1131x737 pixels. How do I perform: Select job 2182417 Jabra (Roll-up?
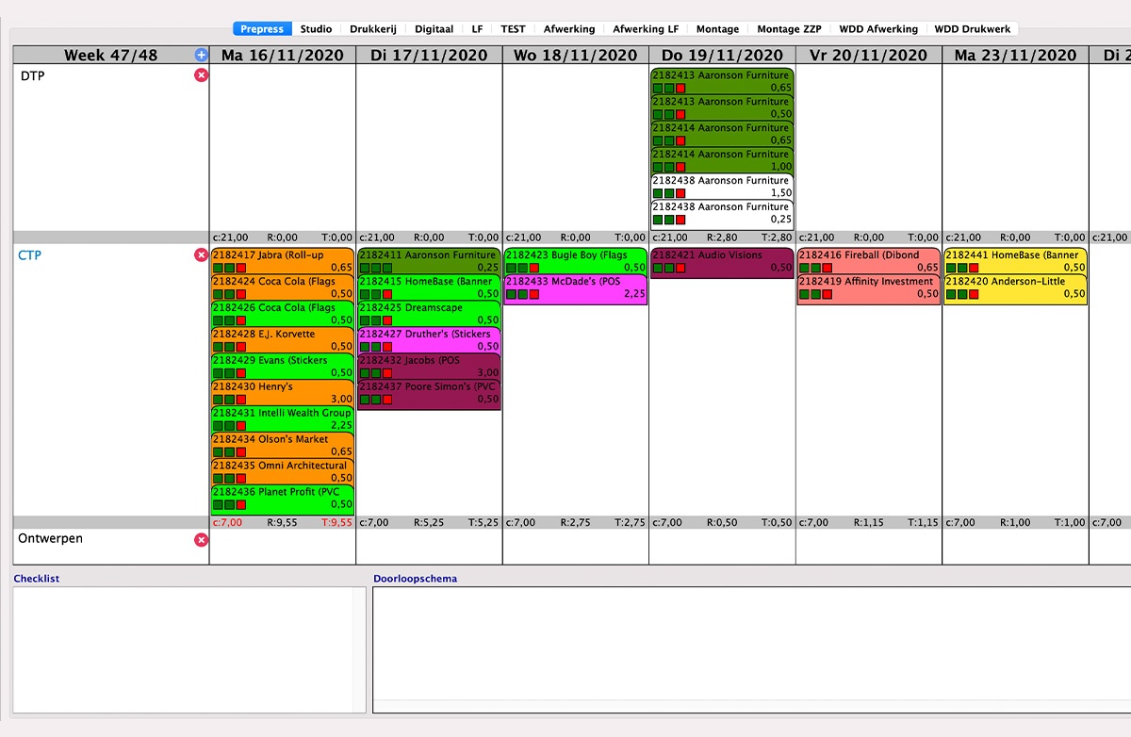tap(283, 261)
